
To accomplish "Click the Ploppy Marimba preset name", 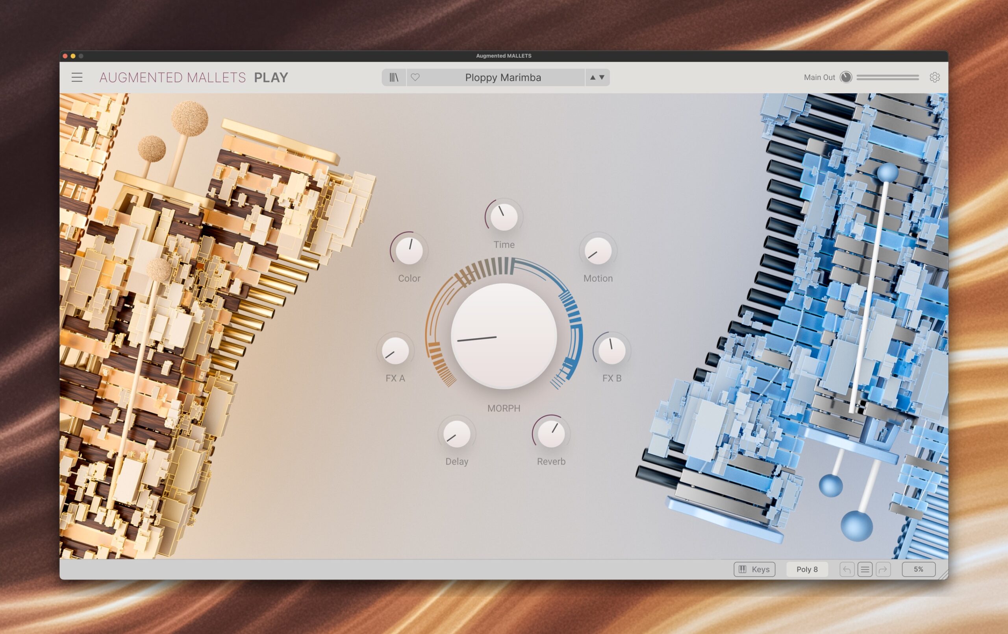I will click(503, 77).
